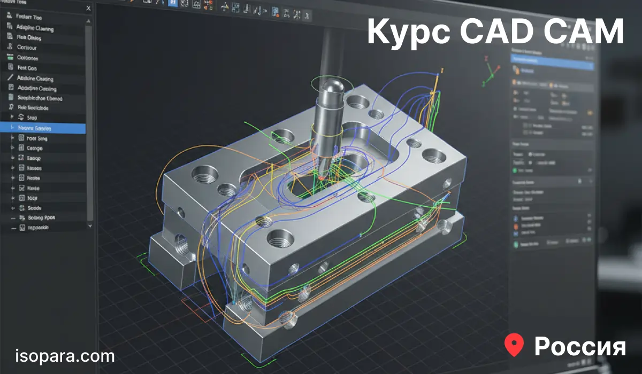
Task: Close the left feature tree panel
Action: [88, 9]
